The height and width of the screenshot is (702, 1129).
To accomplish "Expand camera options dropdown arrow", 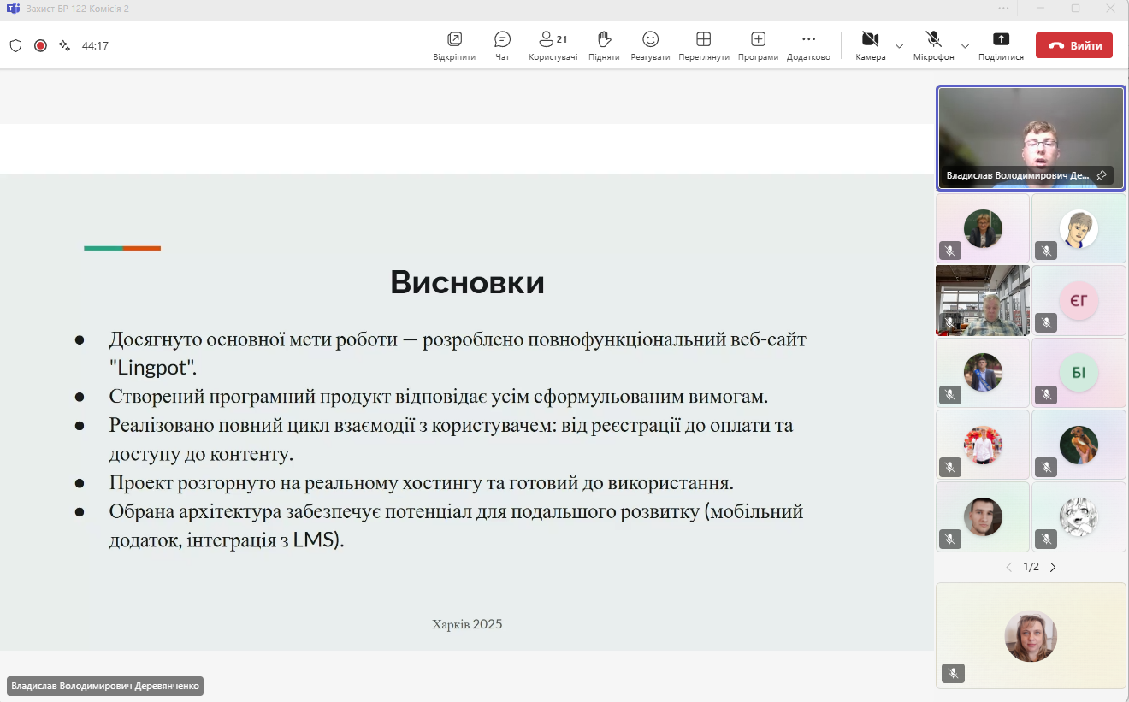I will [x=899, y=46].
